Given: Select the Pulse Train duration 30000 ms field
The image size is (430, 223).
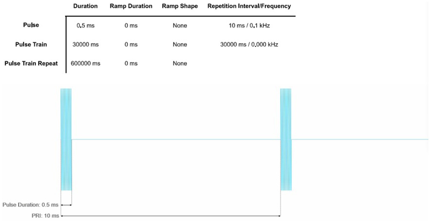Looking at the screenshot, I should point(85,45).
